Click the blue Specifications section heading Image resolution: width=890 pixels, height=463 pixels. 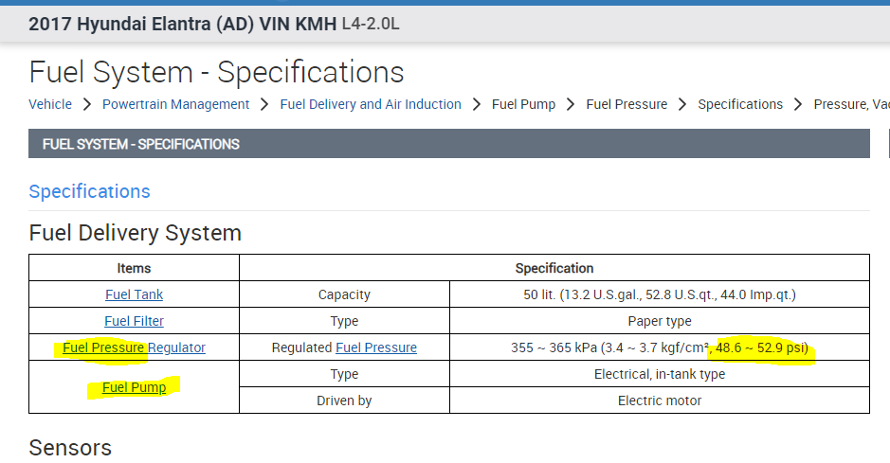[89, 191]
